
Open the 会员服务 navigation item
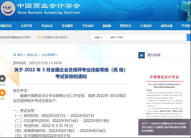[x=67, y=26]
